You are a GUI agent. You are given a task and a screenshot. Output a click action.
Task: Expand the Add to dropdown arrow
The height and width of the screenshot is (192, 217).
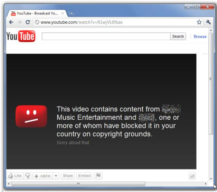pyautogui.click(x=56, y=176)
